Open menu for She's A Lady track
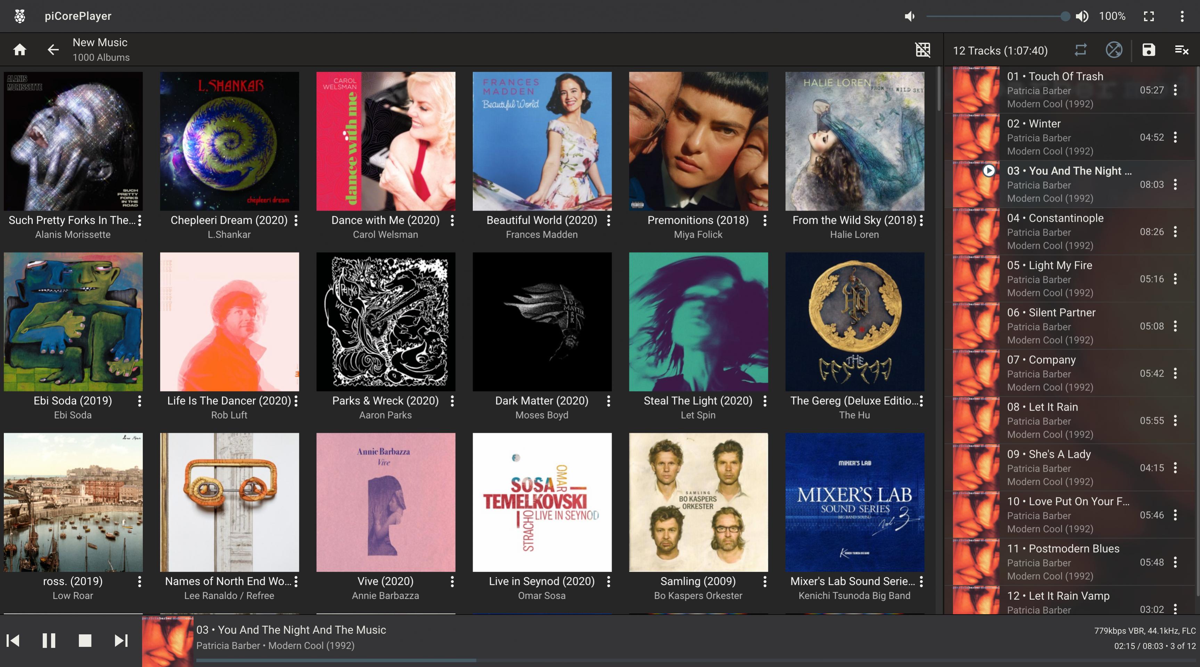 click(1175, 468)
